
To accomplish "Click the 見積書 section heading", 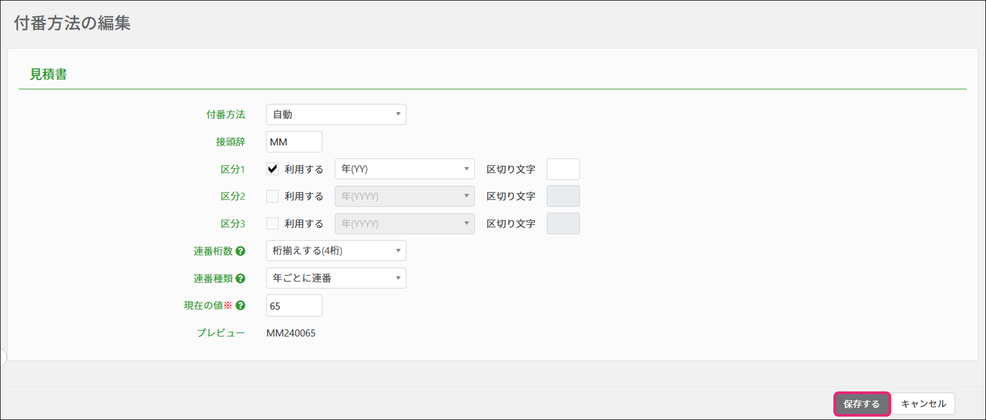I will click(x=48, y=74).
